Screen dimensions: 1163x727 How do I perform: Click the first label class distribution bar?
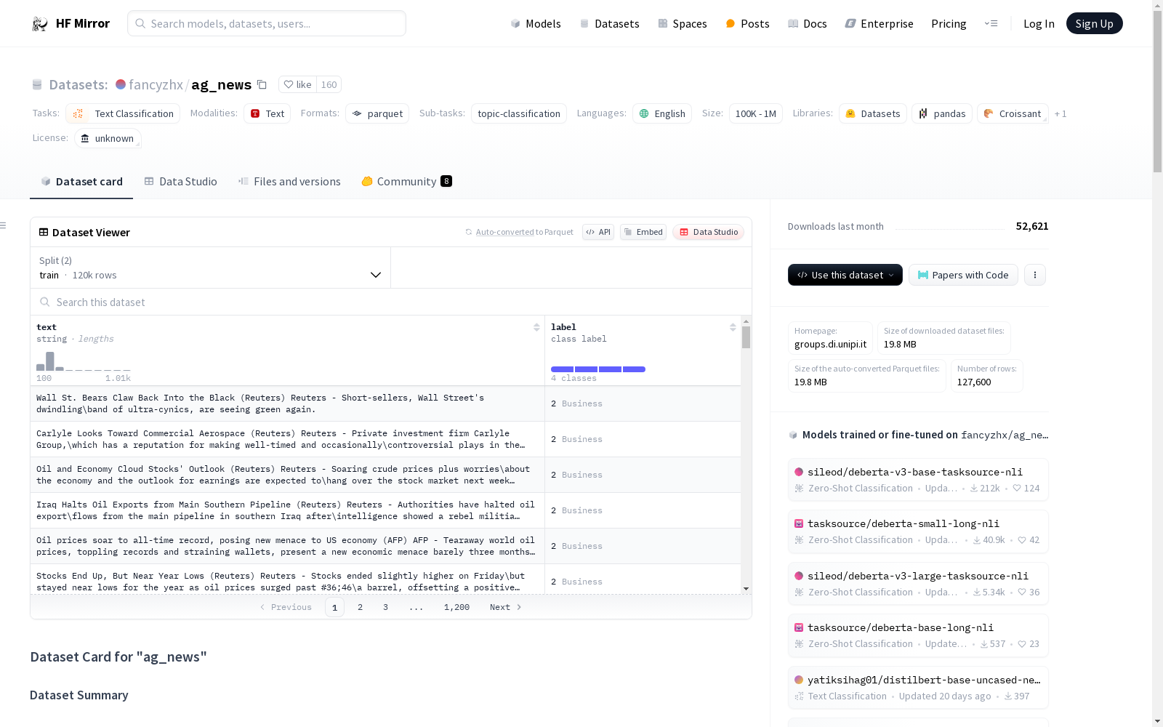click(x=562, y=369)
